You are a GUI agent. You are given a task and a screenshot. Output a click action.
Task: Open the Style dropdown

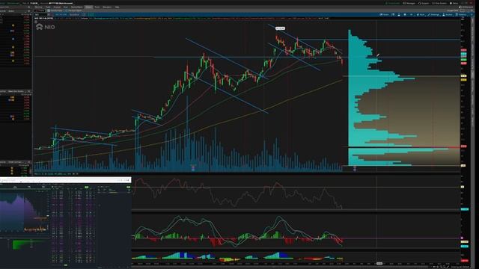click(x=421, y=15)
